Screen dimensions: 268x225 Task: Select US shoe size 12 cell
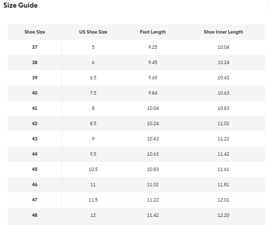93,215
